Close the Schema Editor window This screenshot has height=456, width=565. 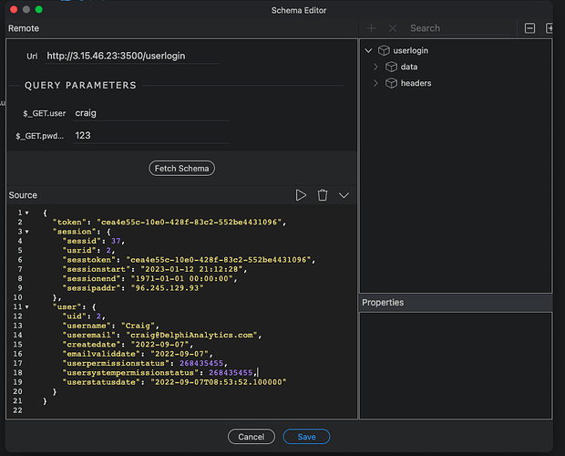point(14,9)
